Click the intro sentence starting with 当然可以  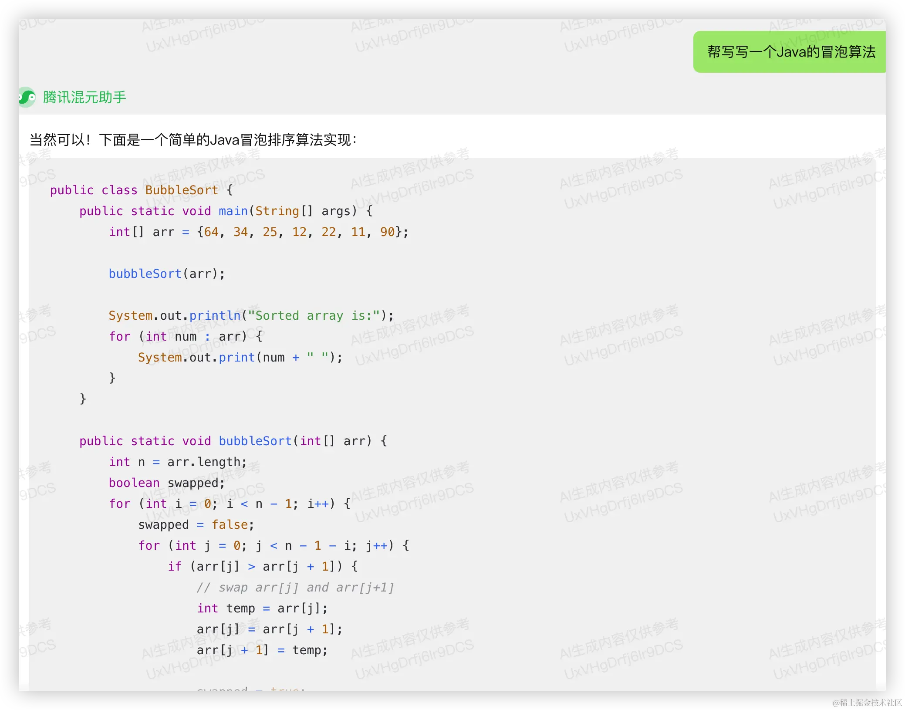(193, 140)
